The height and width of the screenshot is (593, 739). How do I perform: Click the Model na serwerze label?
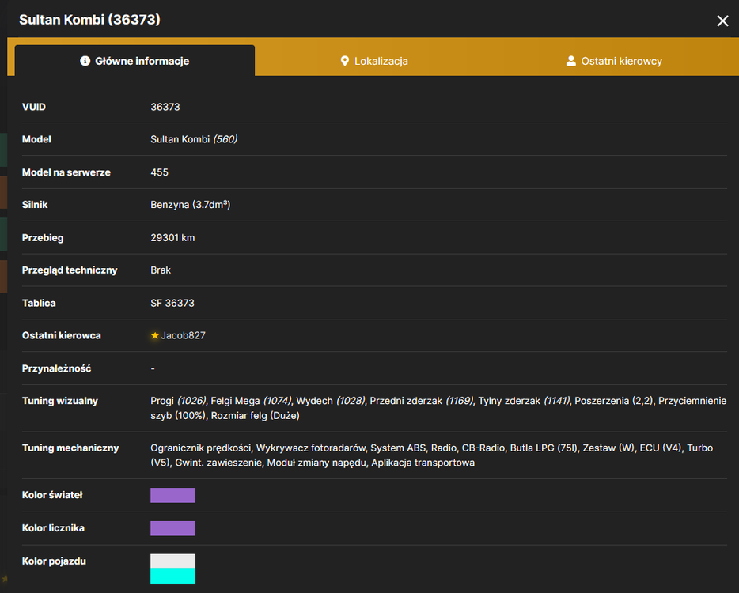(66, 172)
